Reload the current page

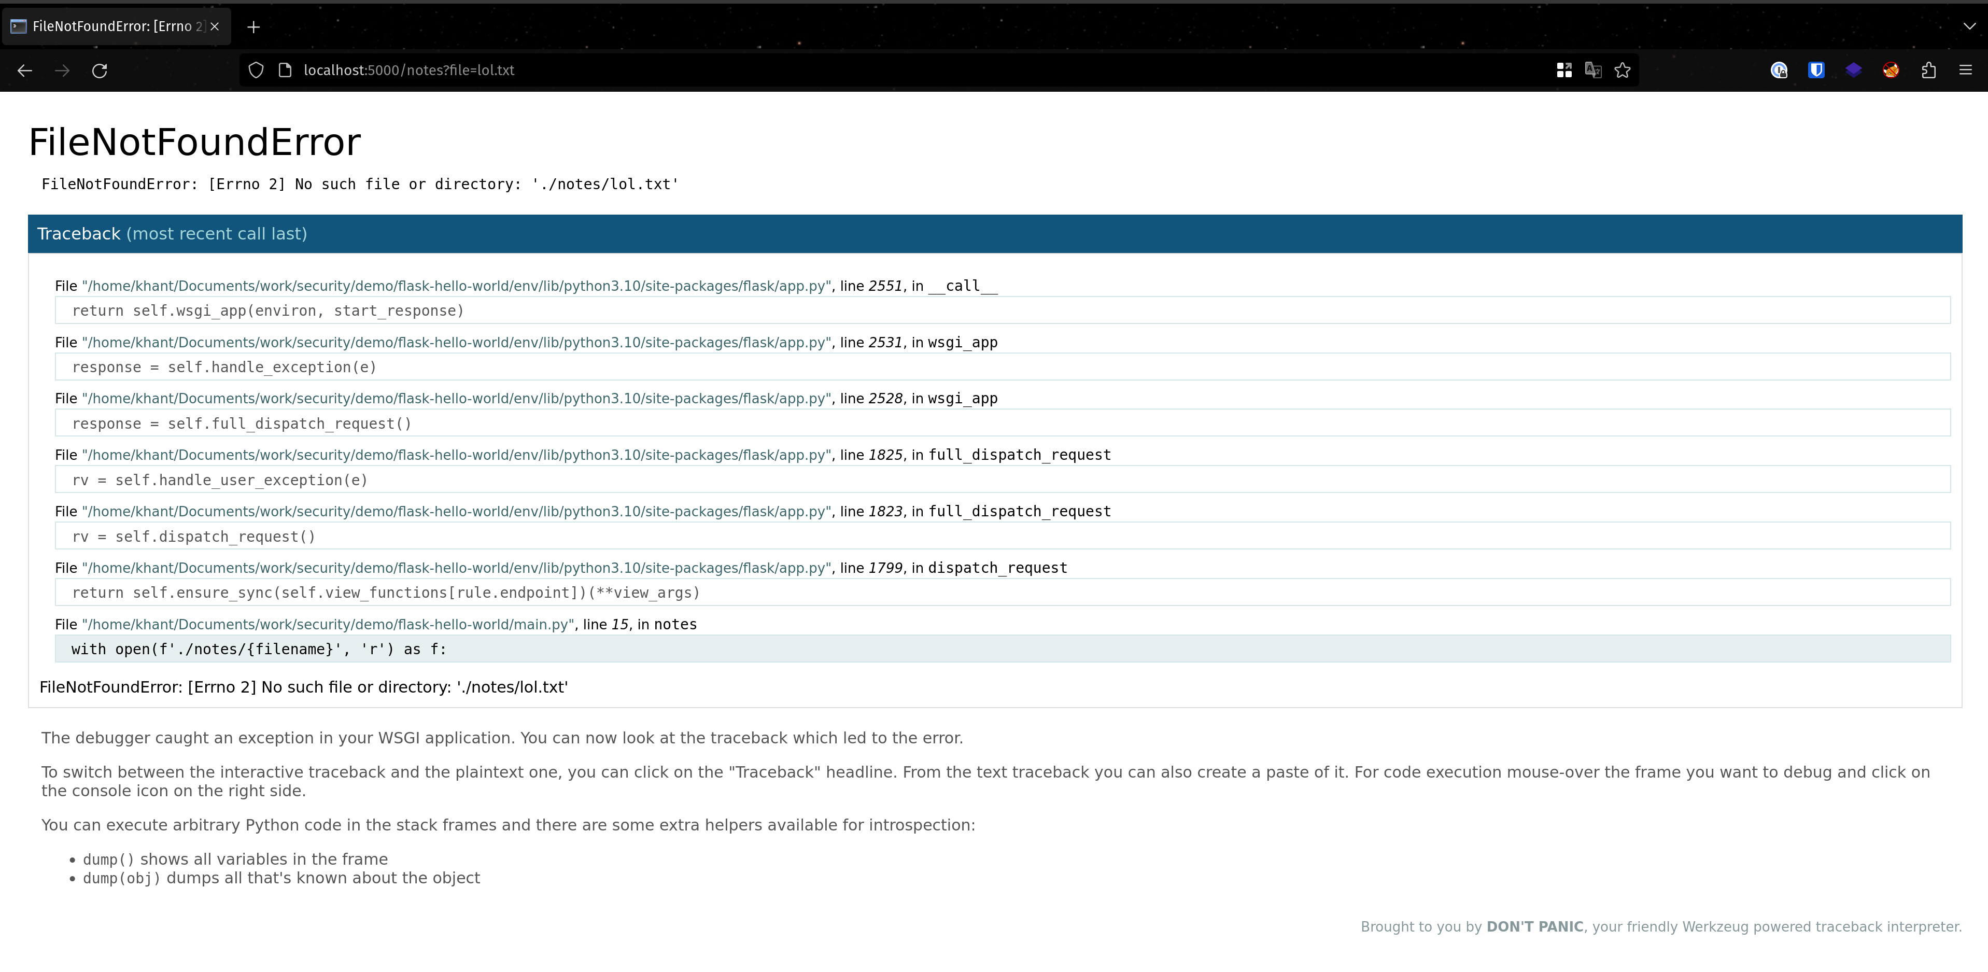(x=100, y=71)
